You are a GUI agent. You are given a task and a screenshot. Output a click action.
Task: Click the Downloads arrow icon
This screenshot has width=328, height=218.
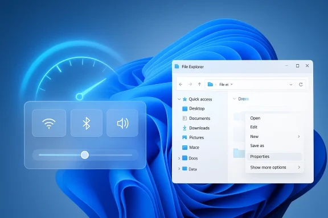[184, 128]
